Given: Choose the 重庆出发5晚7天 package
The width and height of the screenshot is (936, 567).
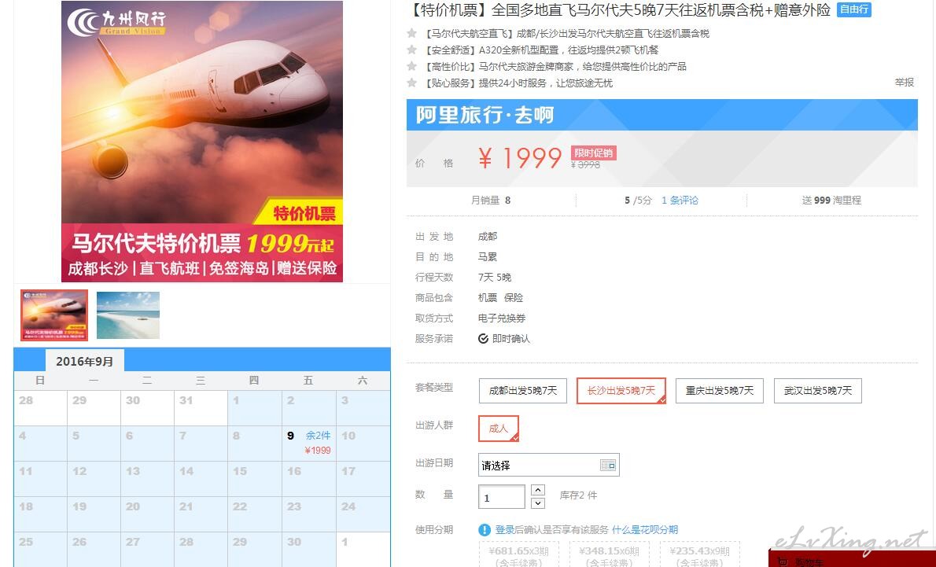Looking at the screenshot, I should coord(720,390).
